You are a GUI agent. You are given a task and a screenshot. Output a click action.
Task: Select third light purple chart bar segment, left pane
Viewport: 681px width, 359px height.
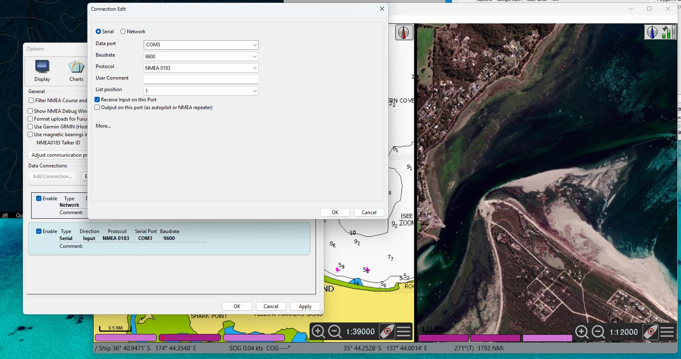point(254,338)
